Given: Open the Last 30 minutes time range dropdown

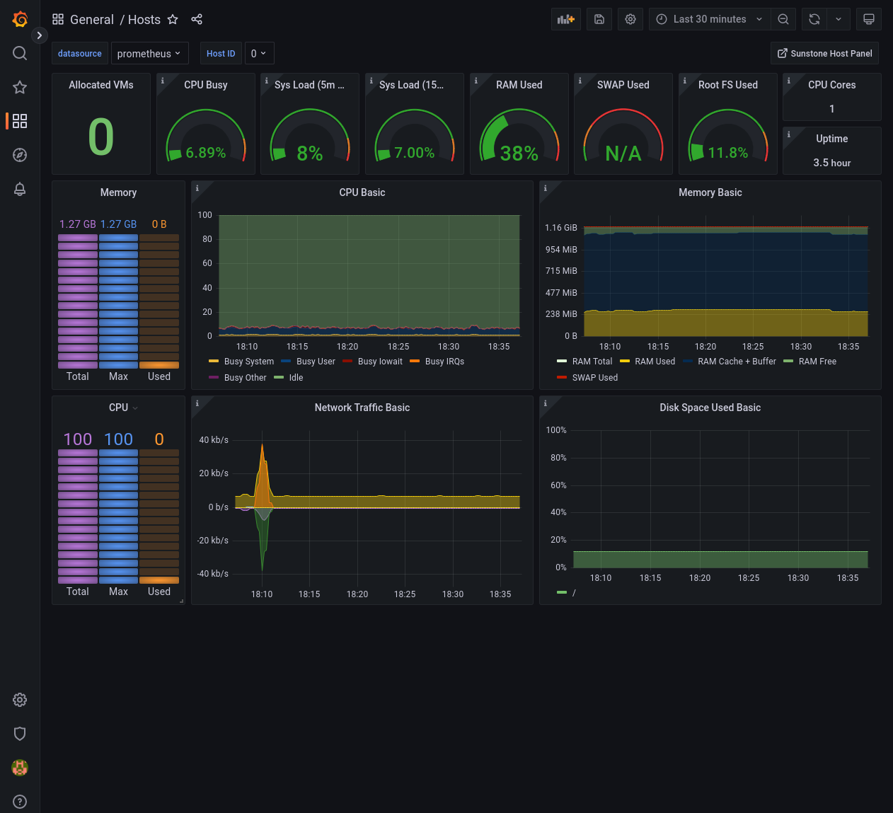Looking at the screenshot, I should pos(708,19).
